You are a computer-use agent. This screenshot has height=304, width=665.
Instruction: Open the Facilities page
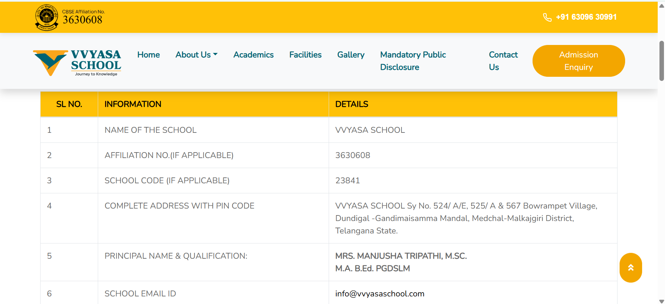(305, 55)
